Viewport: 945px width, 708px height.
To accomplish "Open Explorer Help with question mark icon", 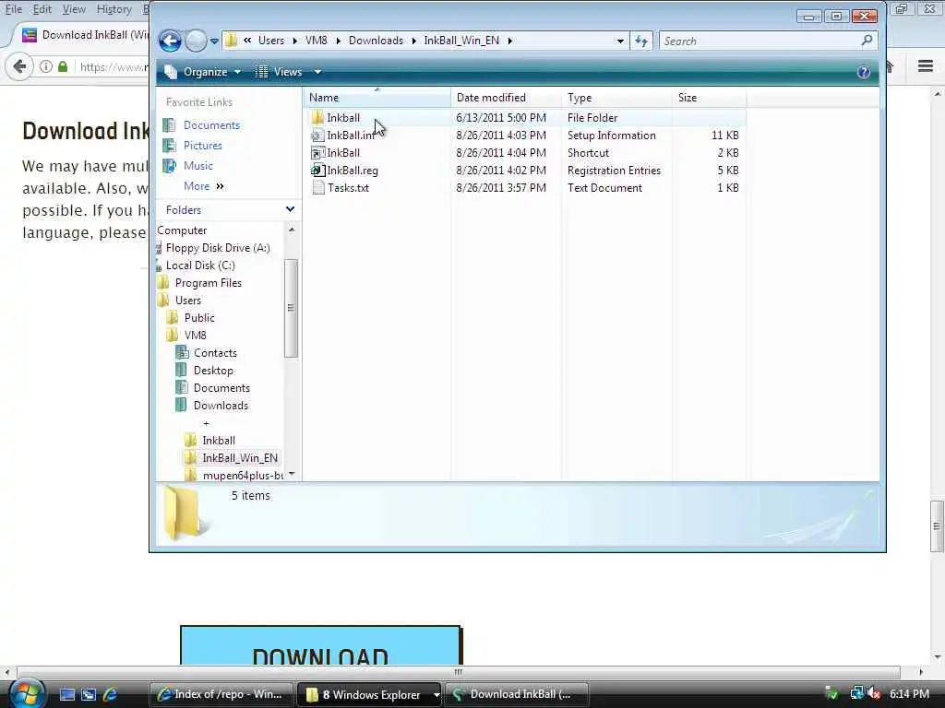I will 864,72.
